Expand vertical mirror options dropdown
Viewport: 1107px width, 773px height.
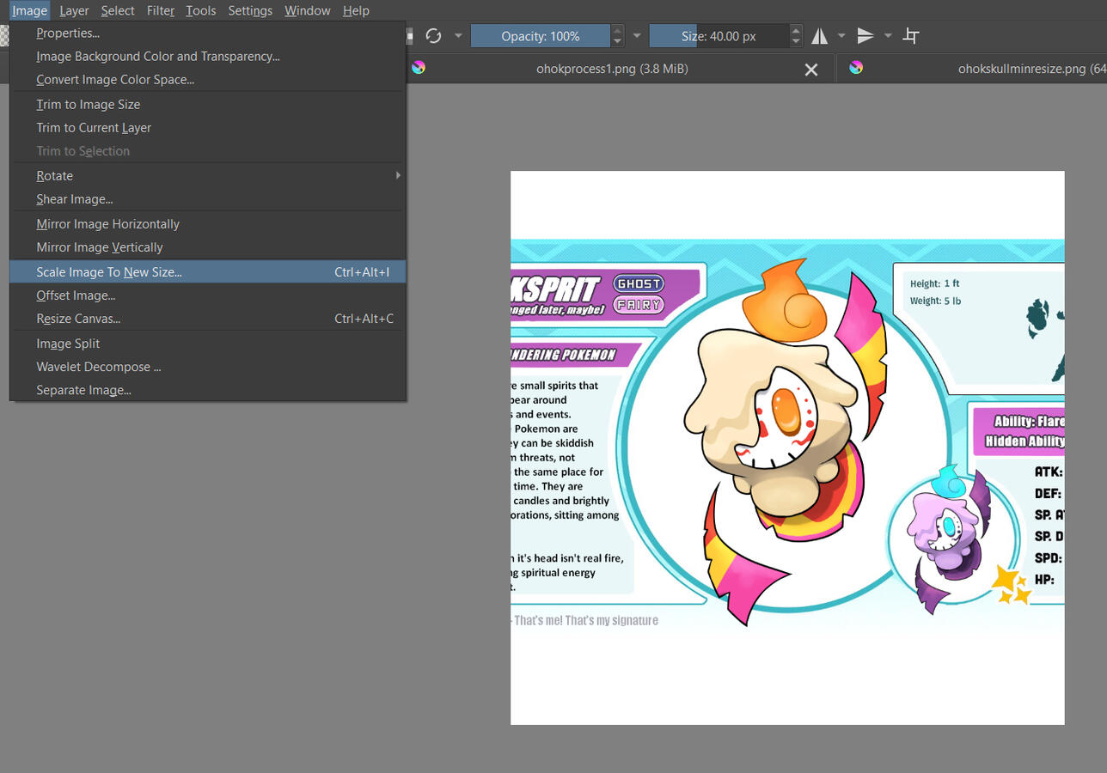coord(888,36)
